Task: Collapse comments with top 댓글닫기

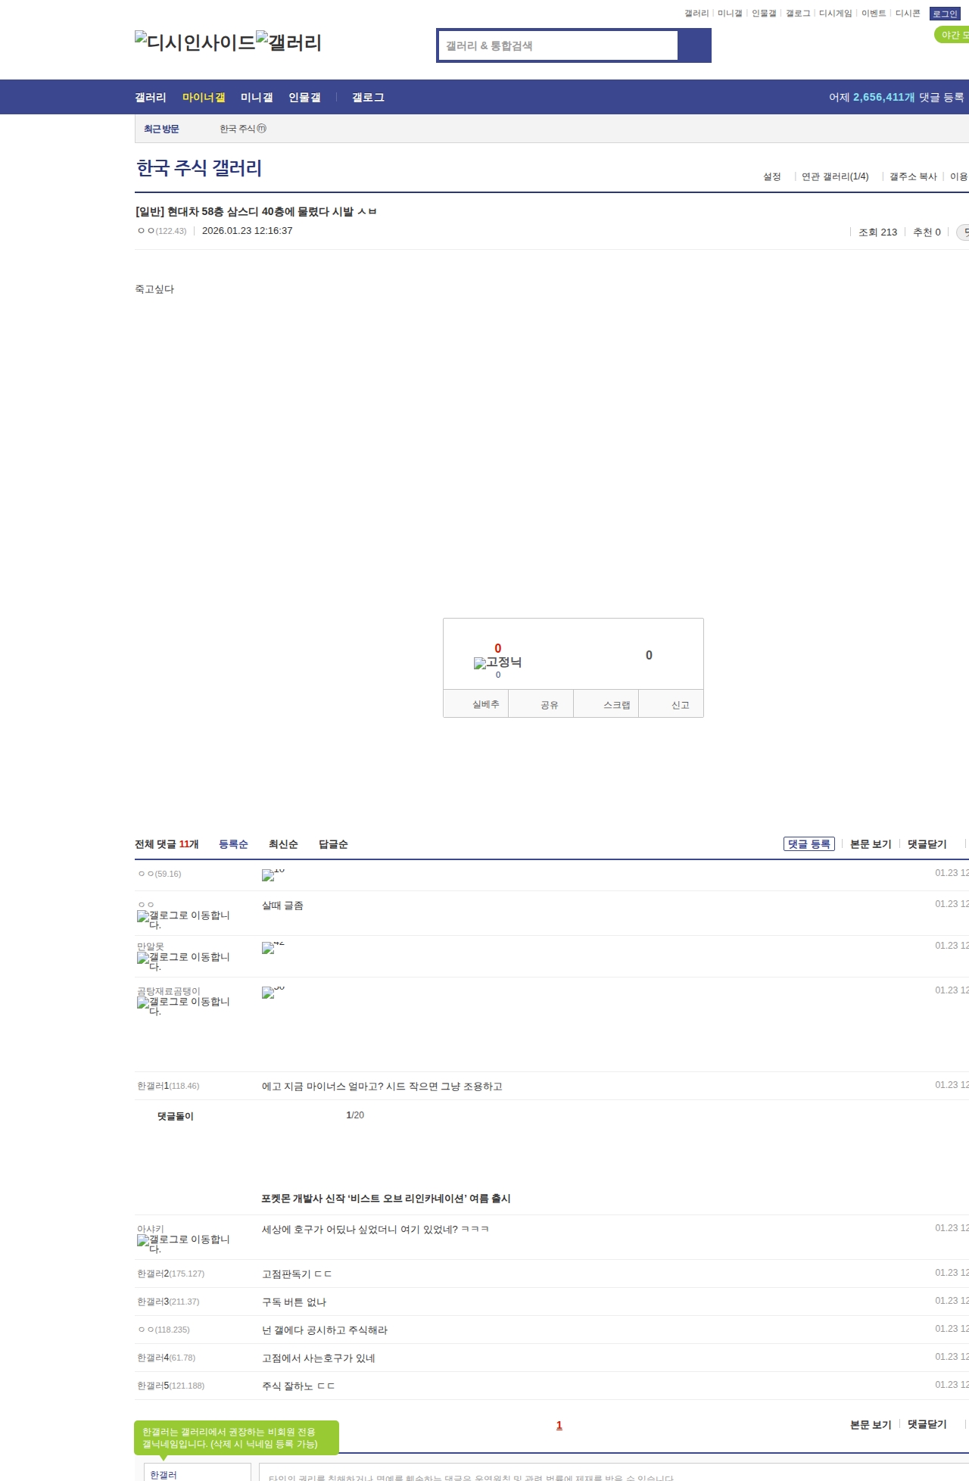Action: pyautogui.click(x=927, y=844)
